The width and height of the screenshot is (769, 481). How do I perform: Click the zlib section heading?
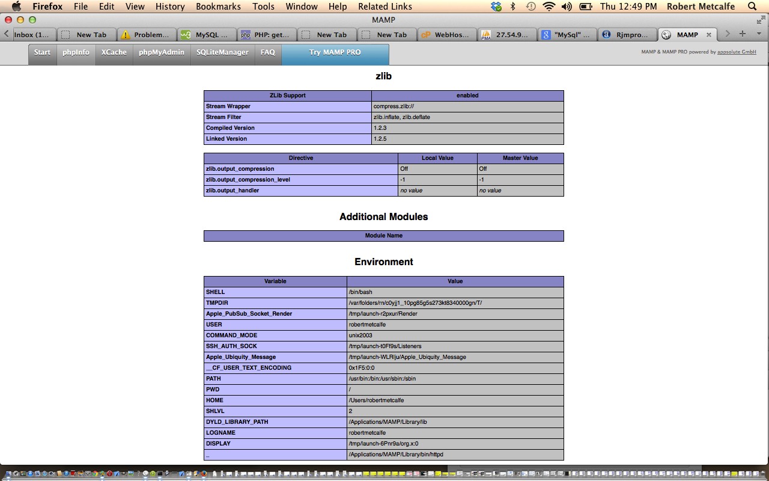384,76
